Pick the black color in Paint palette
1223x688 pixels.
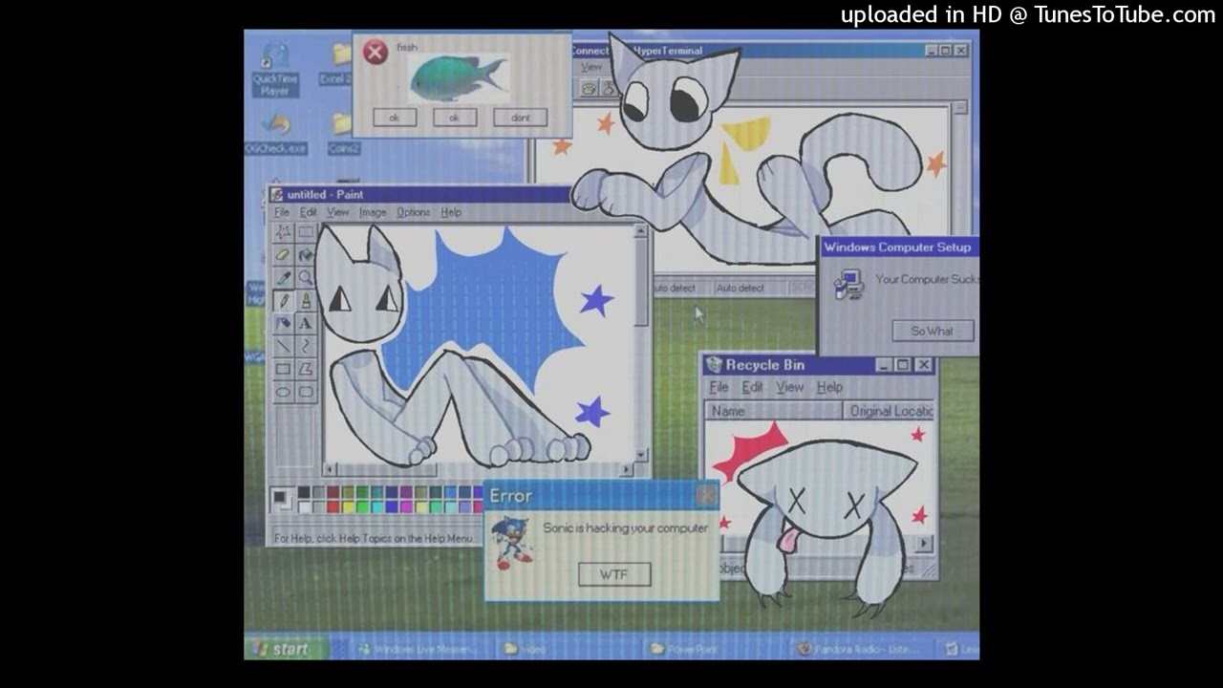pyautogui.click(x=304, y=492)
